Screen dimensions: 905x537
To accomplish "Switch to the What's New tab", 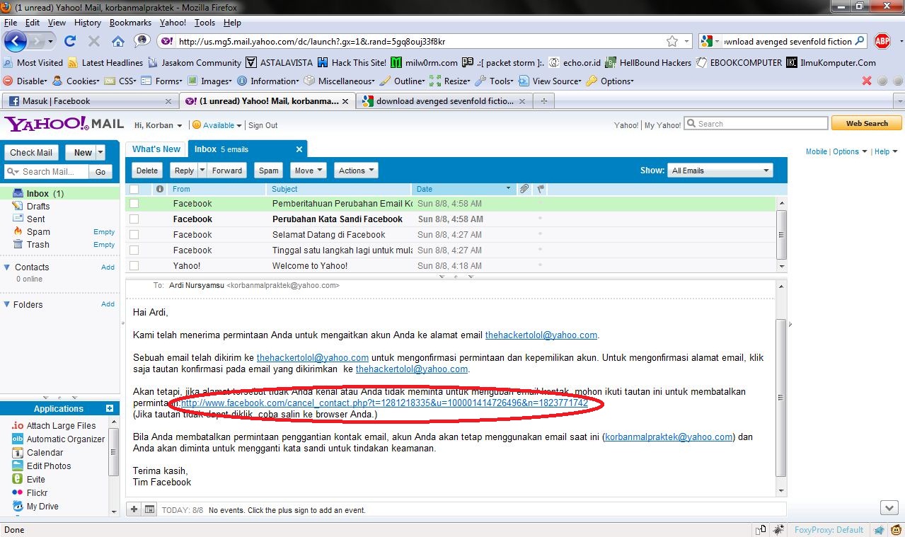I will tap(156, 149).
